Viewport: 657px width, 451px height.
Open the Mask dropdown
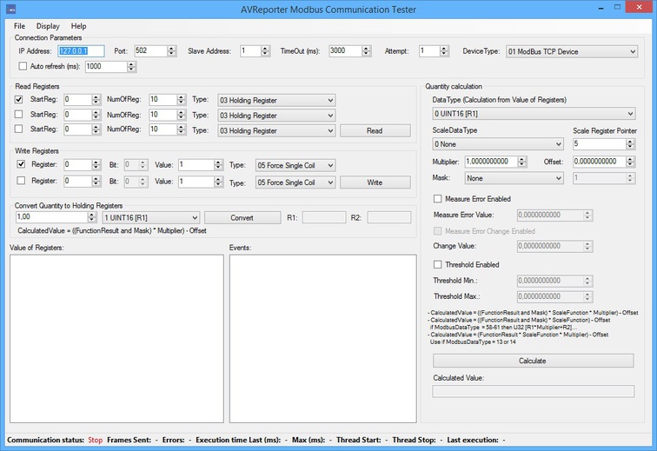coord(514,178)
